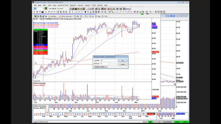
Task: Open the File menu
Action: [x=35, y=6]
